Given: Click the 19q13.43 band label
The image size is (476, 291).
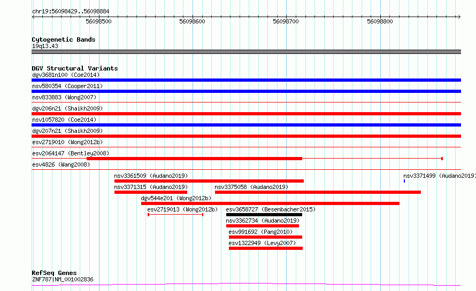Looking at the screenshot, I should tap(45, 46).
